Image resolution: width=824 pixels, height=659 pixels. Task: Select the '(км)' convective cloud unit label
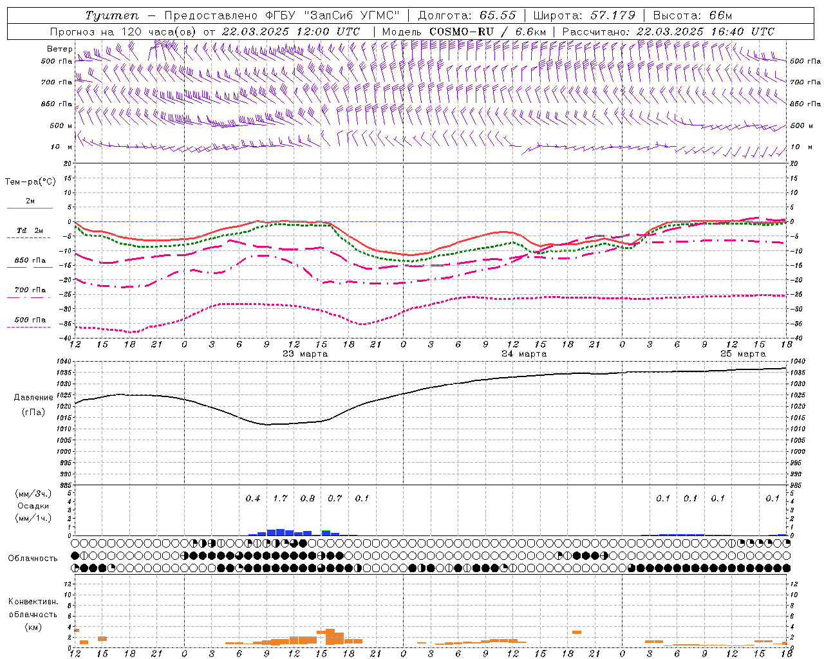(33, 627)
